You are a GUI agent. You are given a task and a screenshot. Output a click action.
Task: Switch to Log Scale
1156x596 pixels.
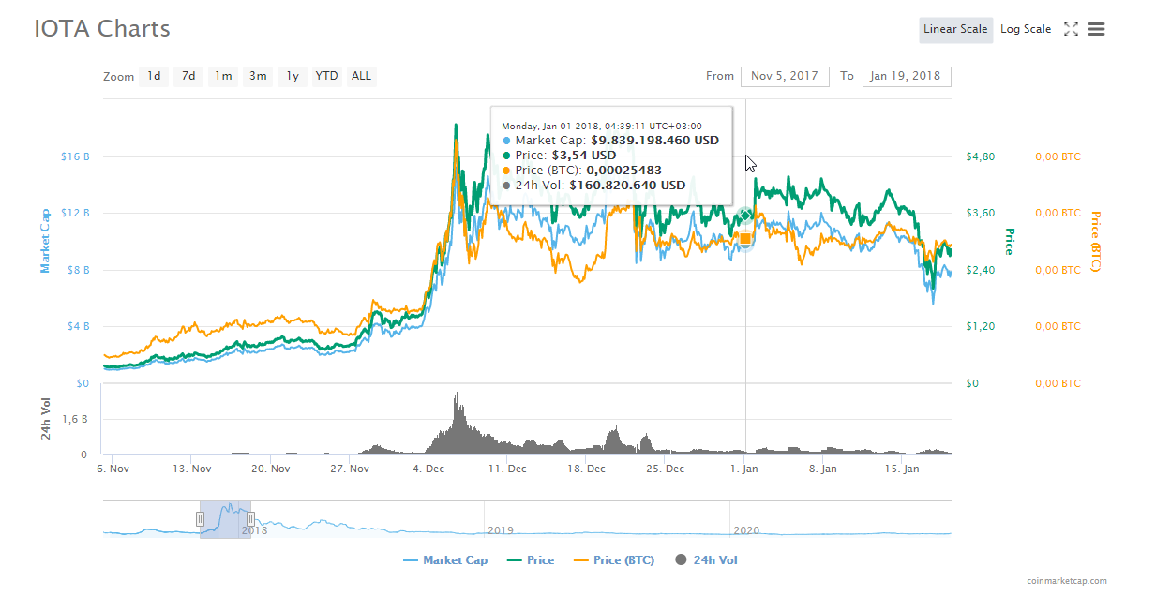click(1026, 29)
